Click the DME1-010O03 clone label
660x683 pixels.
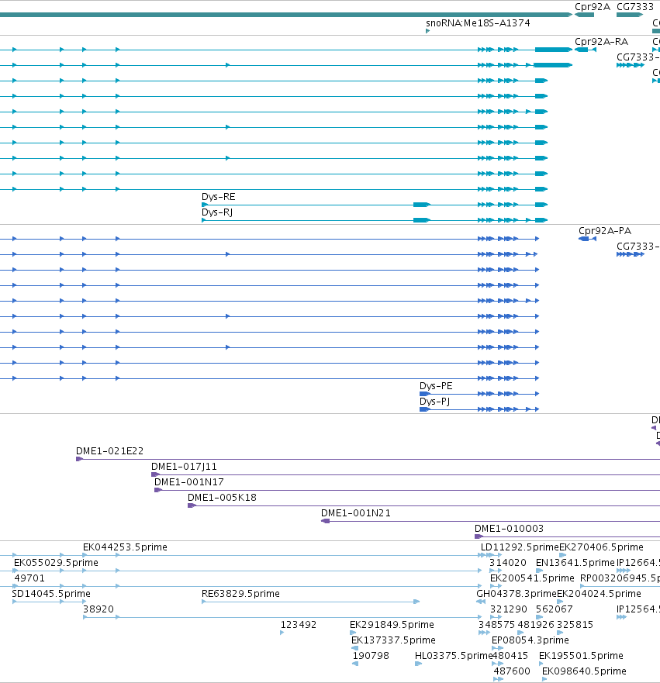tap(509, 529)
